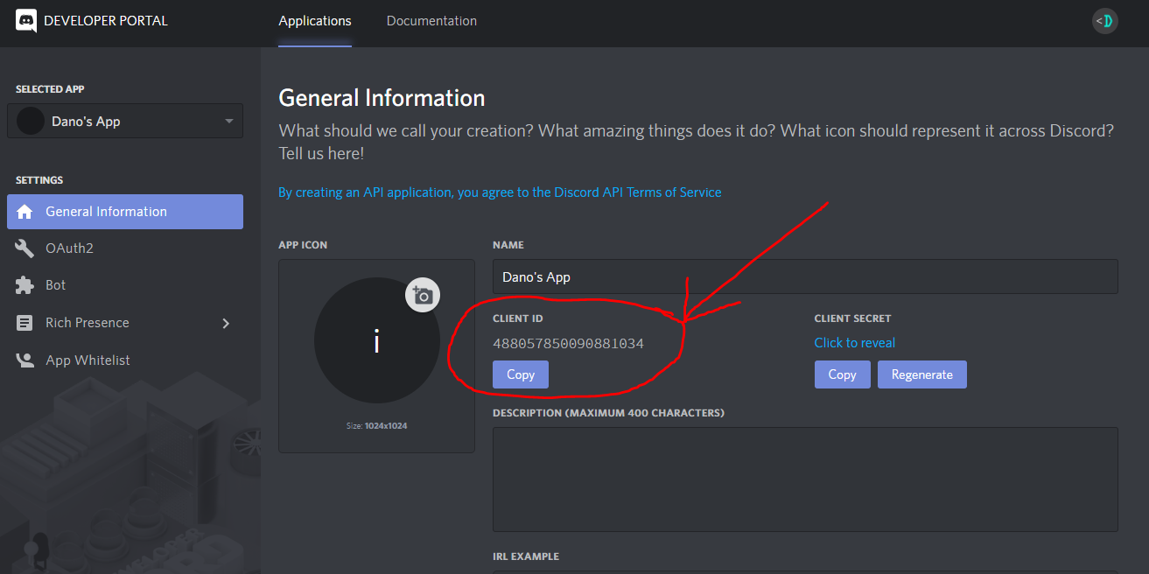This screenshot has height=574, width=1149.
Task: Click the APP ICON label
Action: pos(303,245)
